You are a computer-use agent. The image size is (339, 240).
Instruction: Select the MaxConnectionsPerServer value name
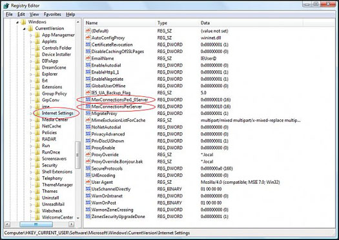click(117, 106)
